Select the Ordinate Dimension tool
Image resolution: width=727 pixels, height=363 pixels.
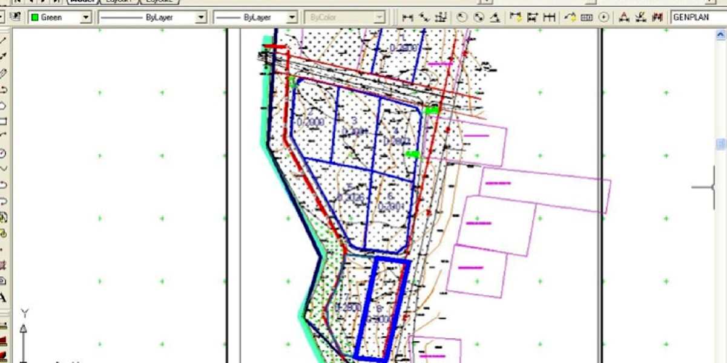(441, 18)
